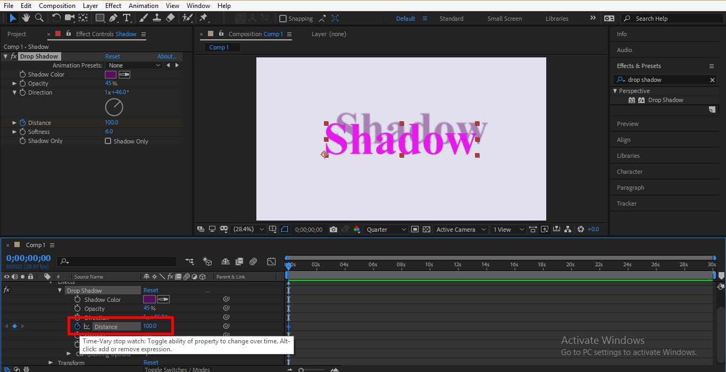Open the Composition menu
The width and height of the screenshot is (726, 372).
coord(57,5)
